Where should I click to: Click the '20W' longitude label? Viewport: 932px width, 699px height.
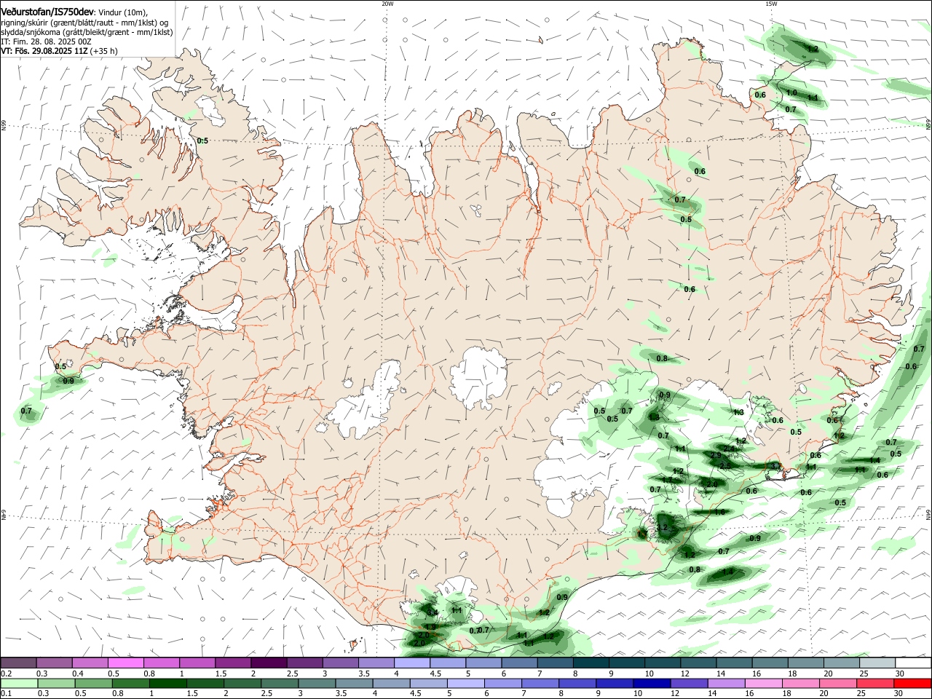click(x=387, y=4)
